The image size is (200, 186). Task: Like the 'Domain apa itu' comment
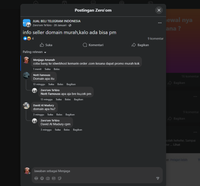click(x=51, y=84)
